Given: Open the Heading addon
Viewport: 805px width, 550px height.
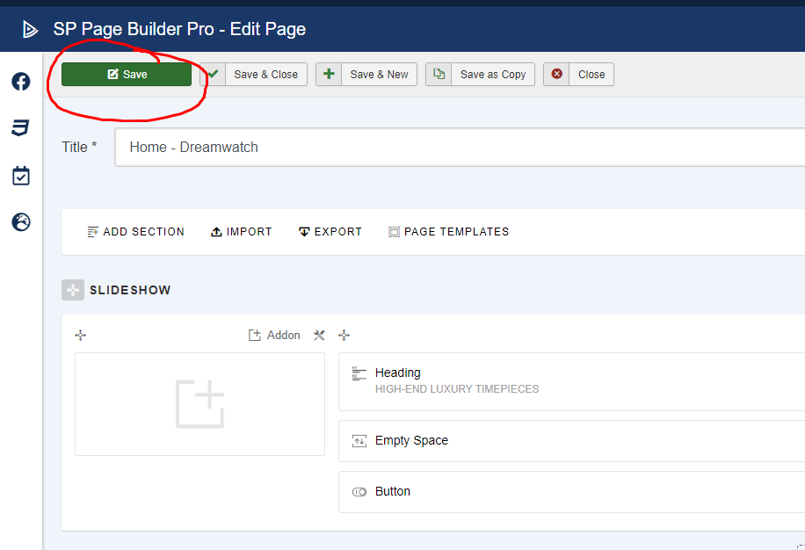Looking at the screenshot, I should coord(571,381).
